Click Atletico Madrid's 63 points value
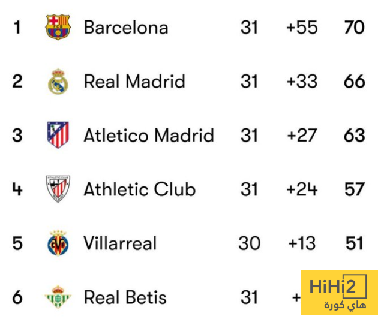 coord(354,136)
